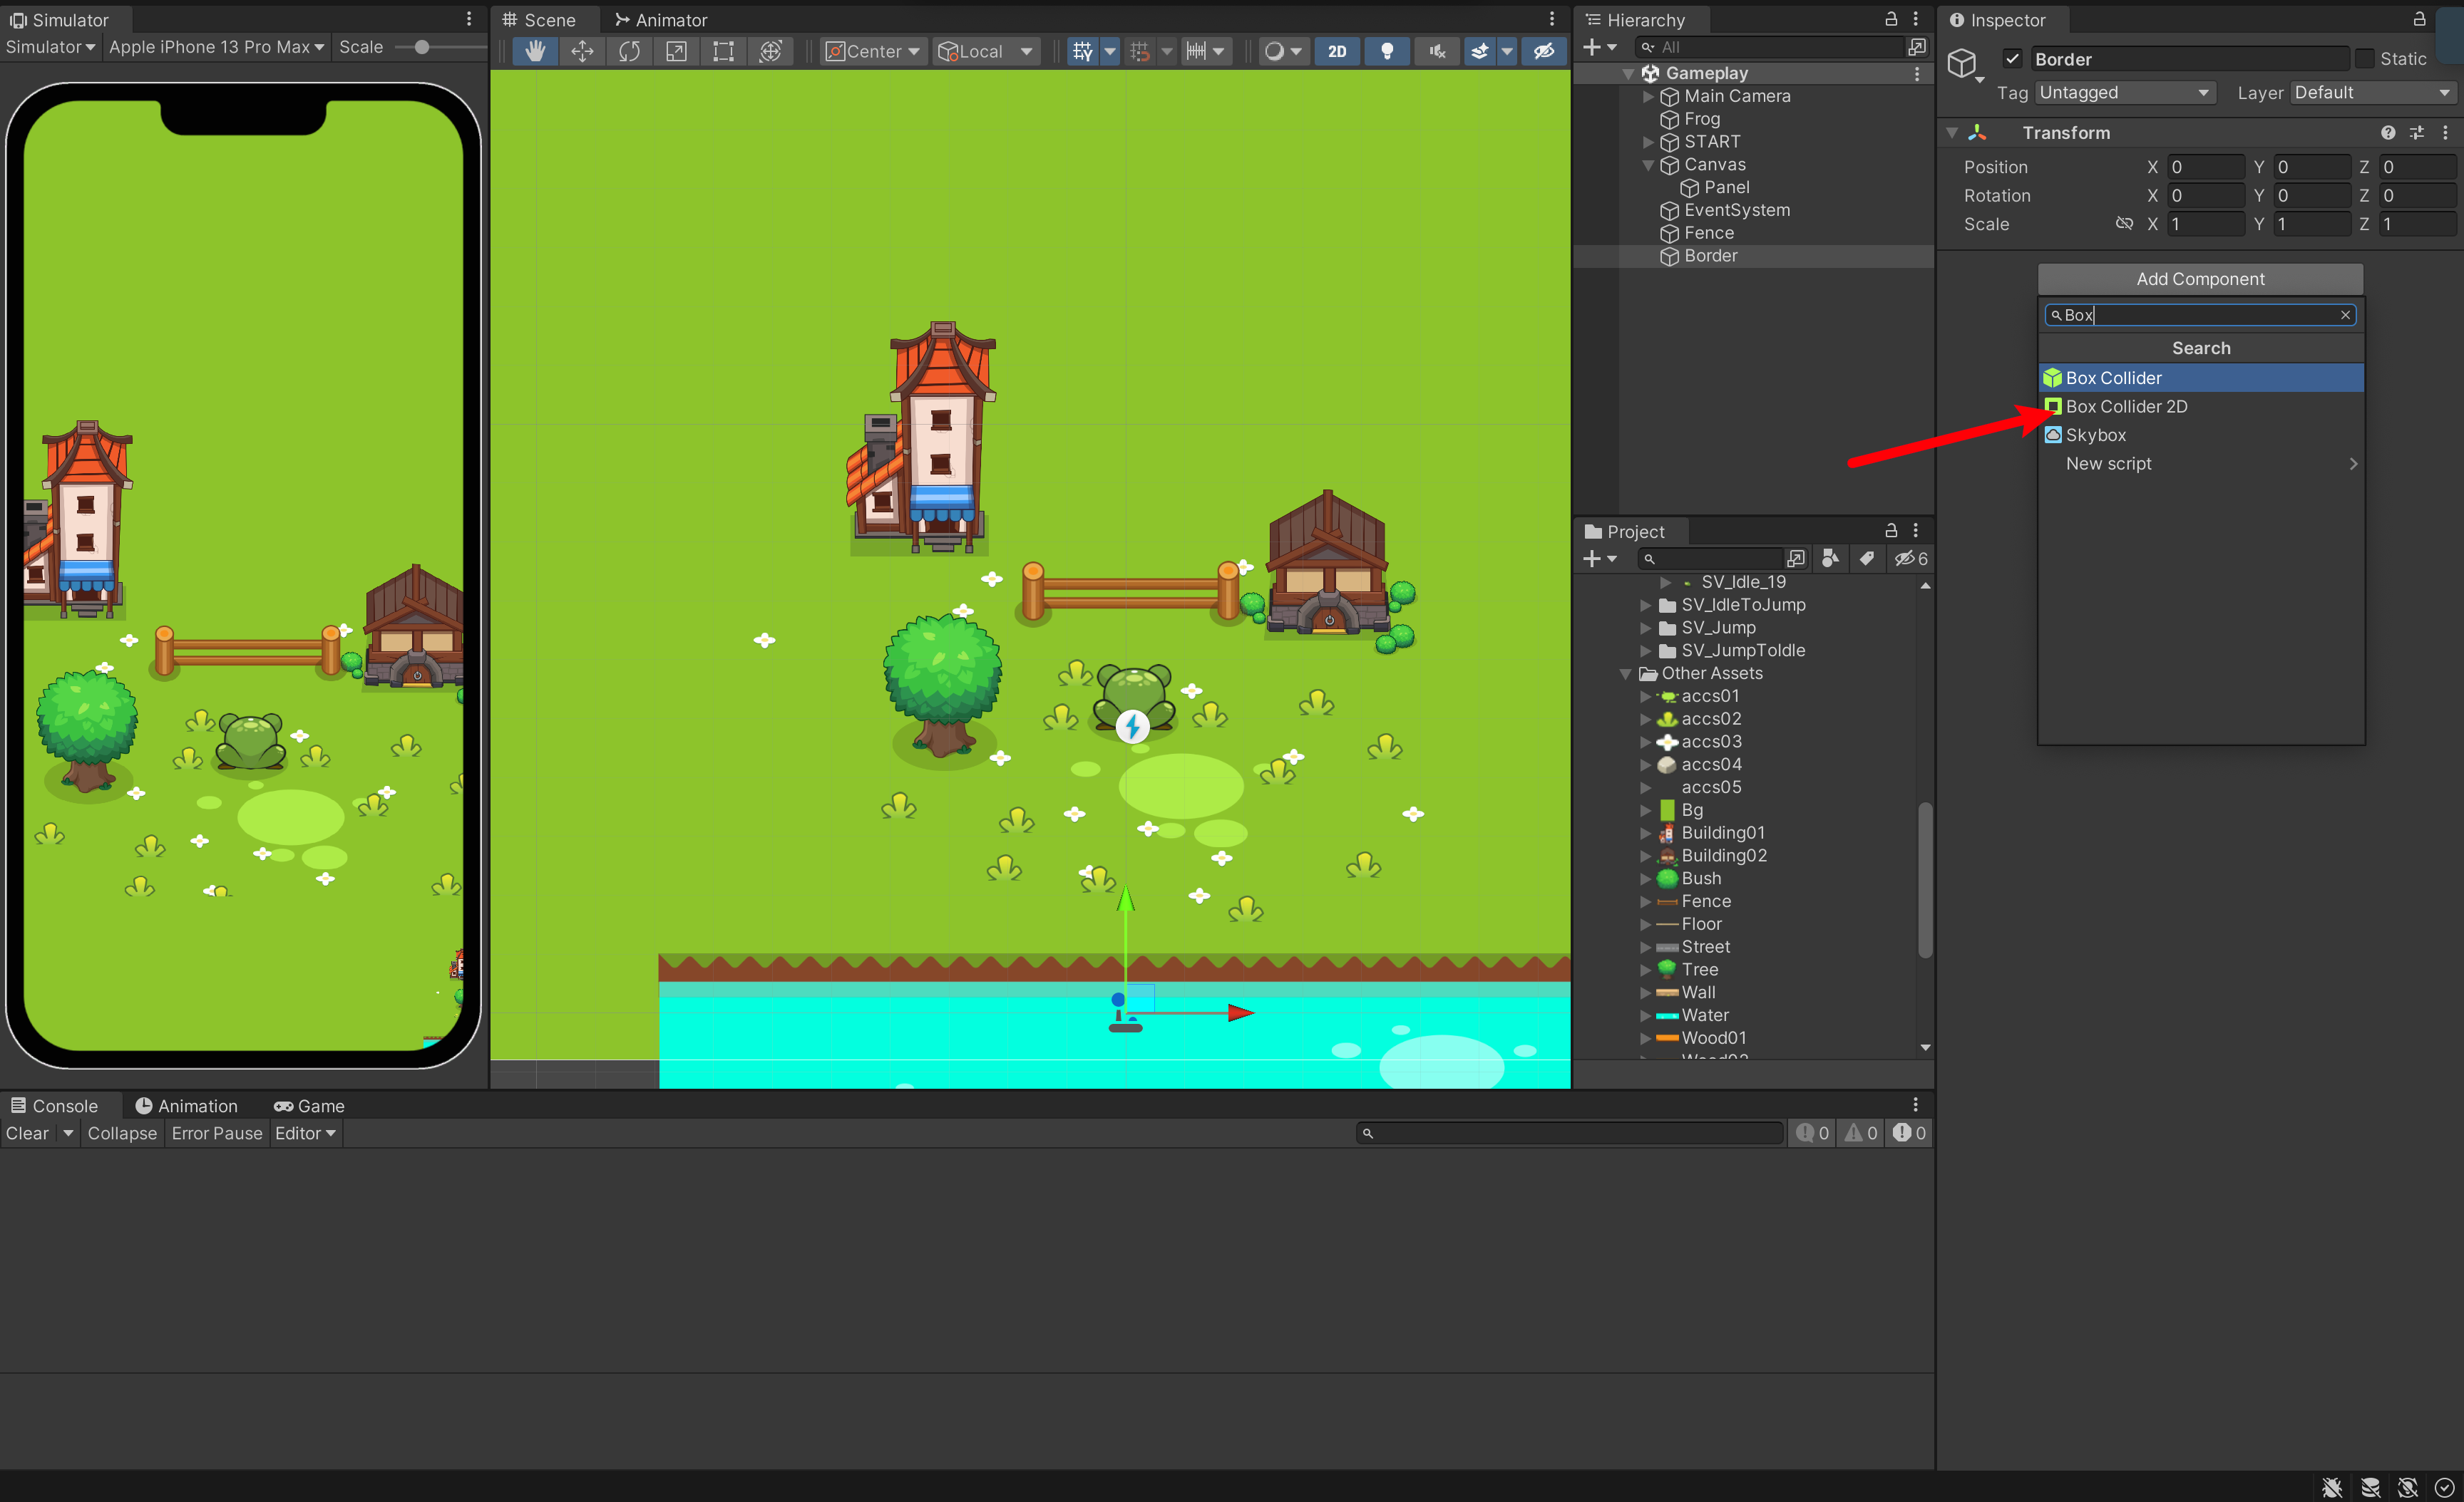
Task: Choose Box Collider 2D component
Action: (2201, 407)
